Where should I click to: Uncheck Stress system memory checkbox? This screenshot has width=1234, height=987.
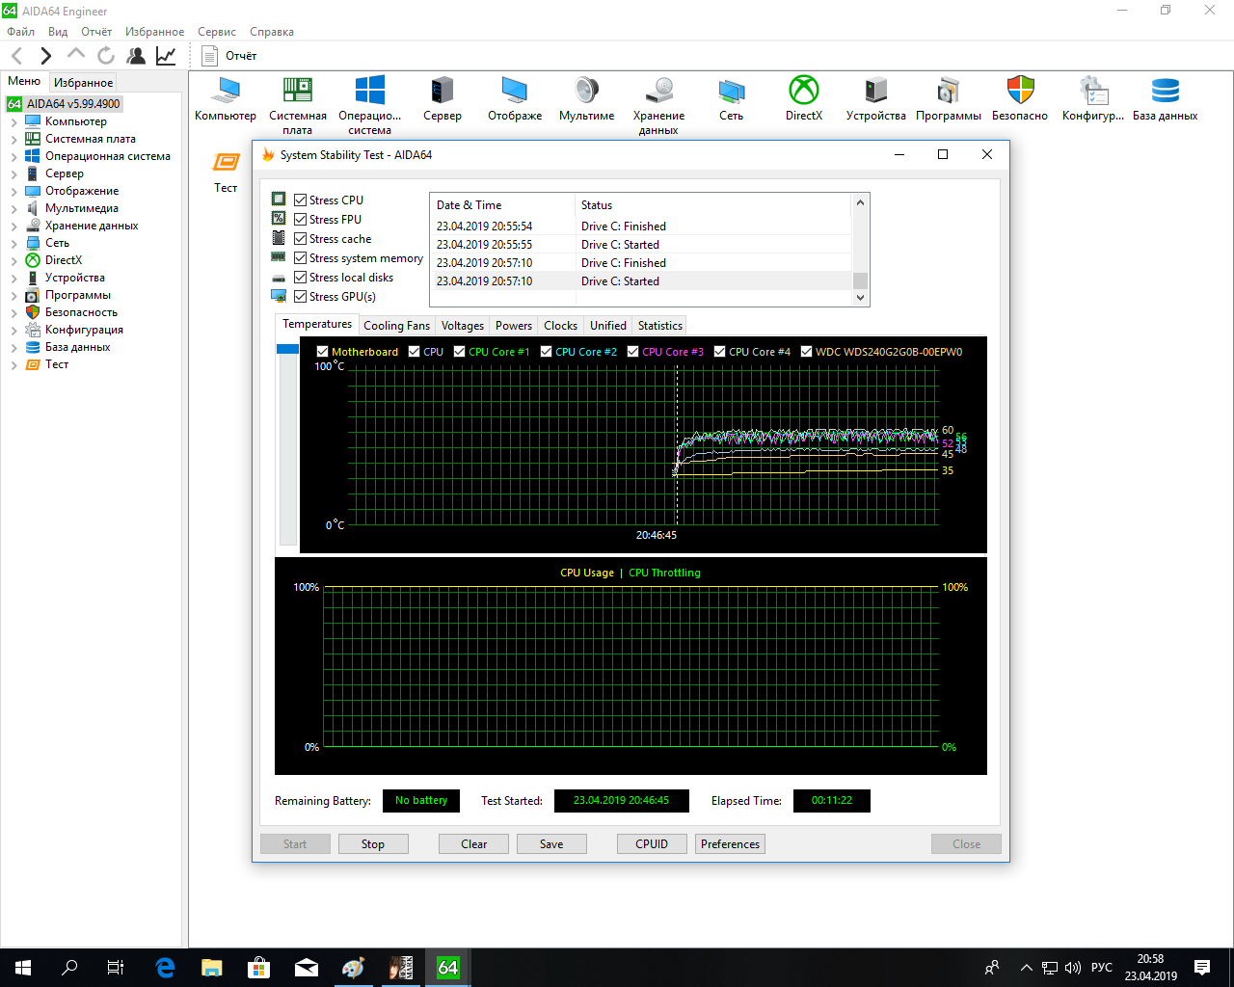click(x=301, y=258)
